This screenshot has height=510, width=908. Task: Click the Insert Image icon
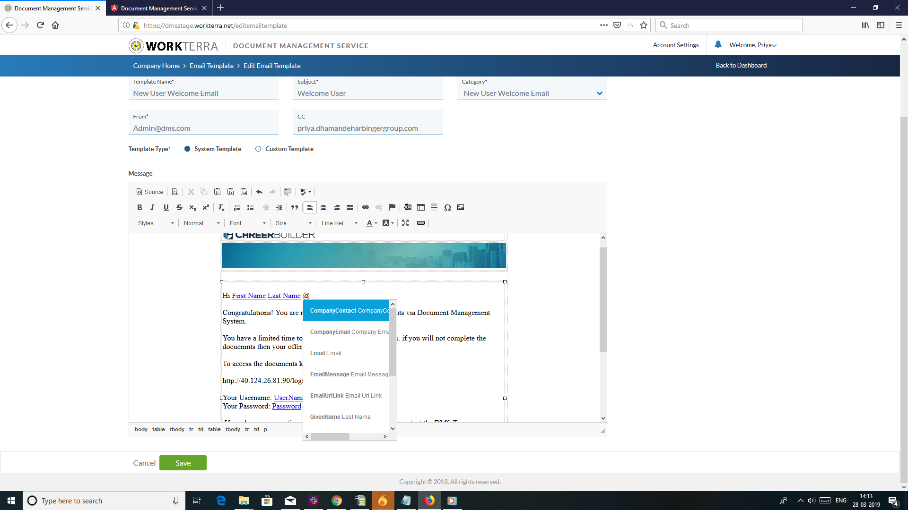pos(461,207)
